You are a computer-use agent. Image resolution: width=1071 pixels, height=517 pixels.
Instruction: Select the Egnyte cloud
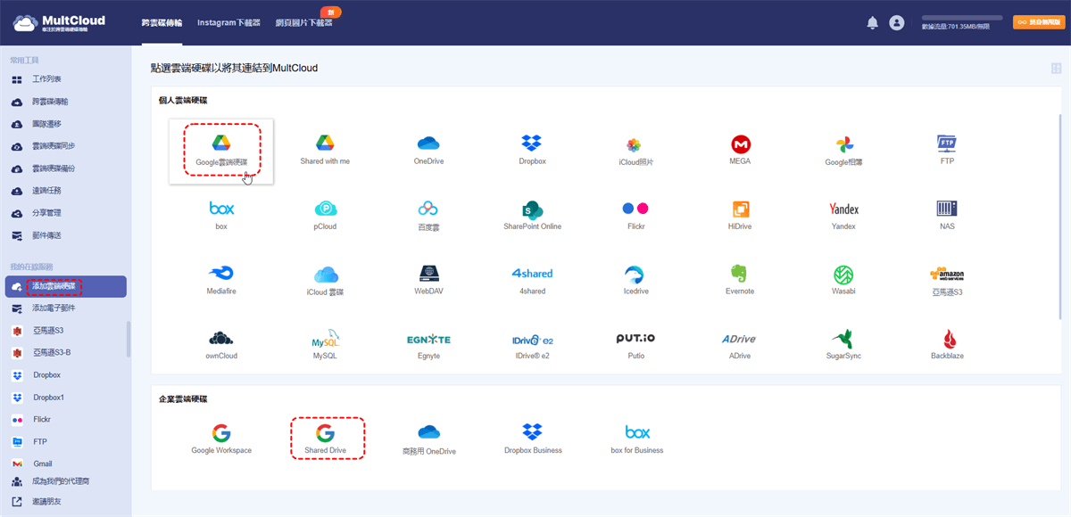(x=429, y=345)
